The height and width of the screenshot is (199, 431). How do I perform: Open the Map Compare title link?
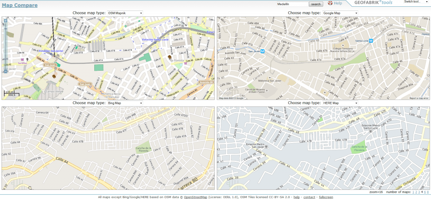coord(19,5)
